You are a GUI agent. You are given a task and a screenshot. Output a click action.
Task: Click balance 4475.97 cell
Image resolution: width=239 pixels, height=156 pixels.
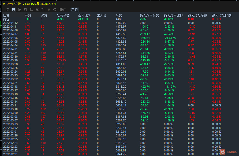tap(121, 27)
